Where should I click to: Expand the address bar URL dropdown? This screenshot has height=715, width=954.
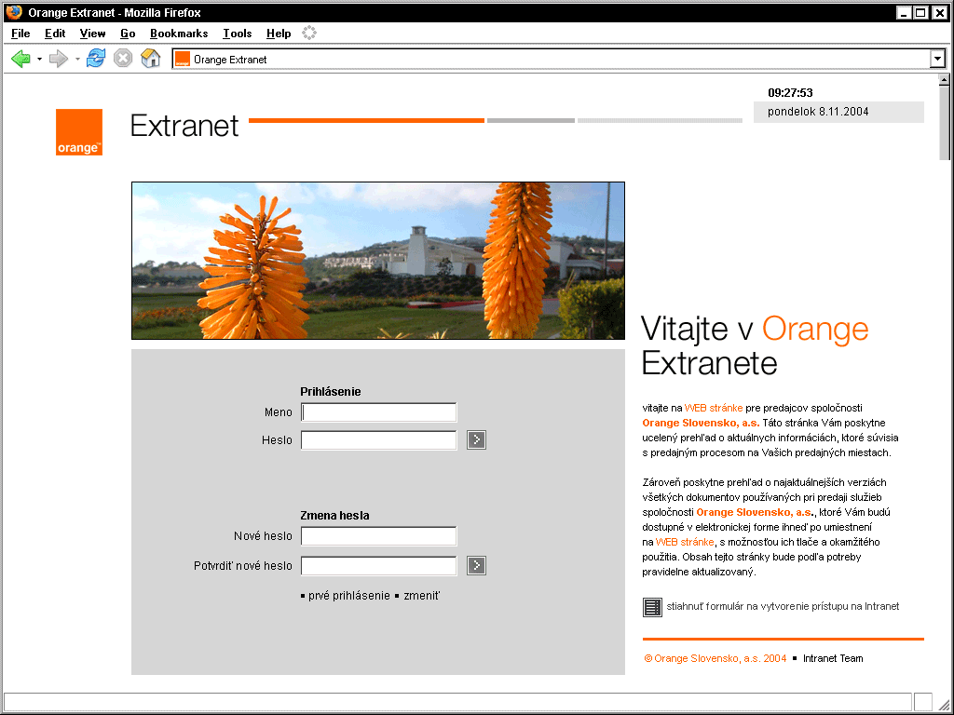tap(937, 59)
